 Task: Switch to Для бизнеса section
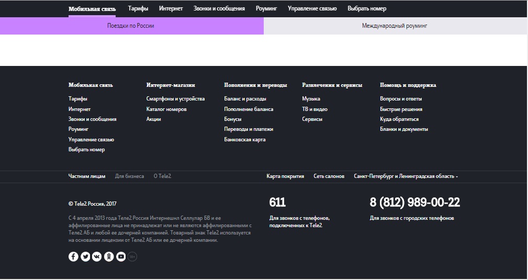[129, 176]
